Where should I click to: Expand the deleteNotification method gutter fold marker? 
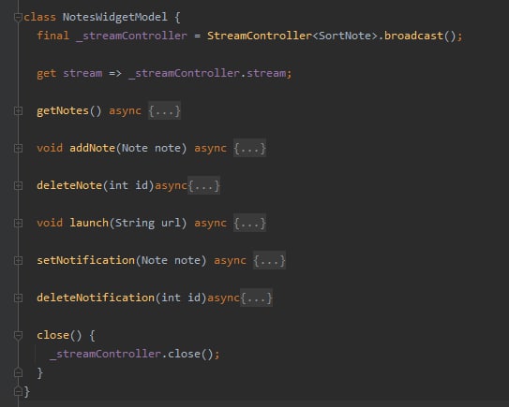pyautogui.click(x=18, y=298)
